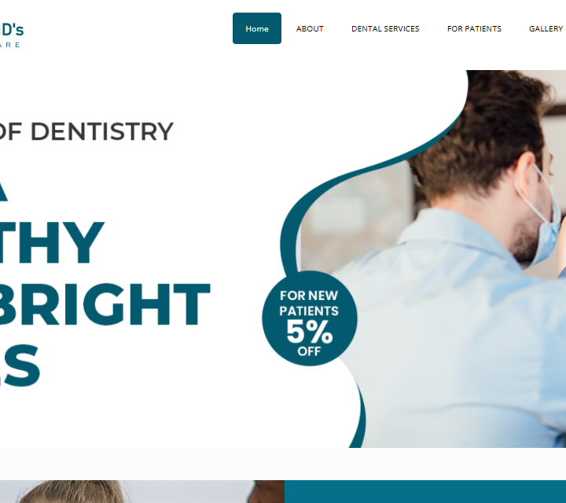566x503 pixels.
Task: Click the teal panel below the hero image
Action: [425, 491]
